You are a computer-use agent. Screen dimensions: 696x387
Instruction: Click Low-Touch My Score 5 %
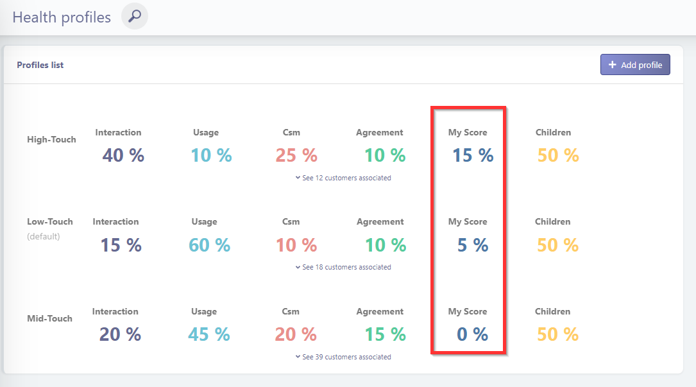click(473, 245)
